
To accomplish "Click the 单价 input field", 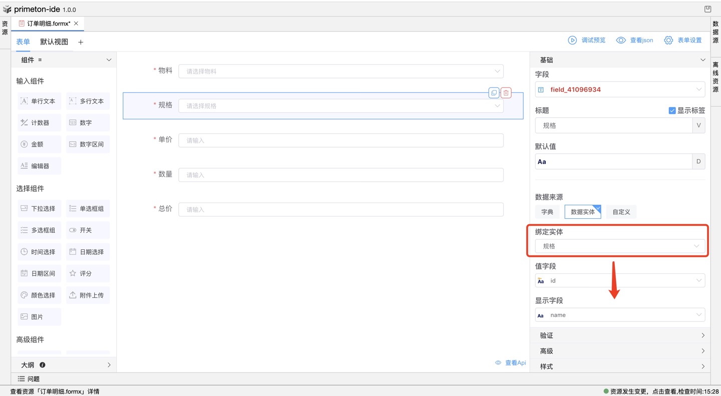I will point(340,140).
